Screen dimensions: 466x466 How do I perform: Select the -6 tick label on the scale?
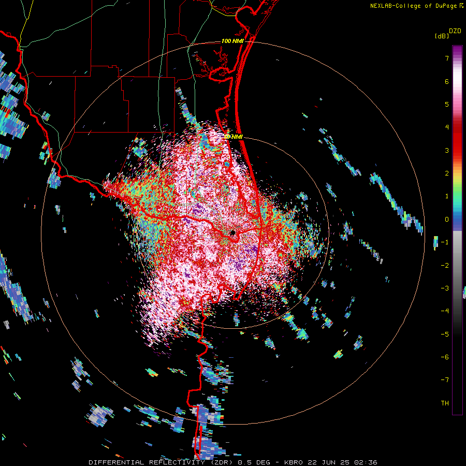point(445,357)
